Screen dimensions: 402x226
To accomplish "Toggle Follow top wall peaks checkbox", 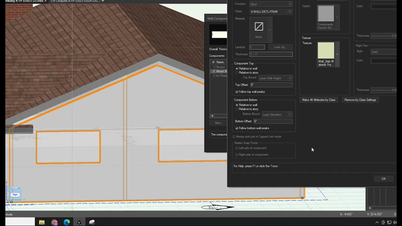I will point(237,92).
